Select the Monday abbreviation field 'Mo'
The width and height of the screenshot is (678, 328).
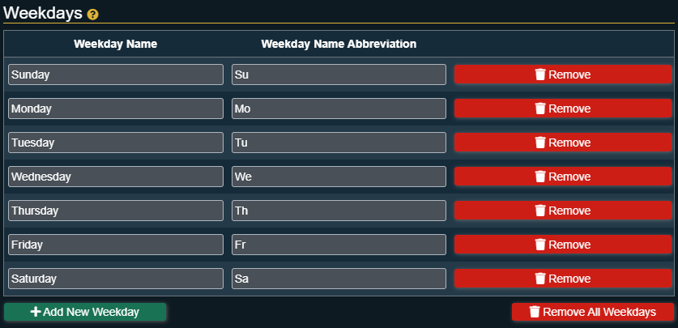pyautogui.click(x=339, y=109)
